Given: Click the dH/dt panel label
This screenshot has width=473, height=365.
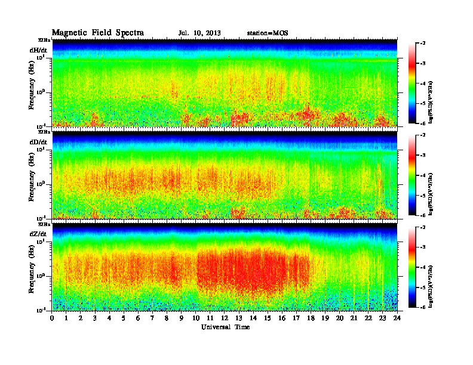Looking at the screenshot, I should (x=38, y=50).
